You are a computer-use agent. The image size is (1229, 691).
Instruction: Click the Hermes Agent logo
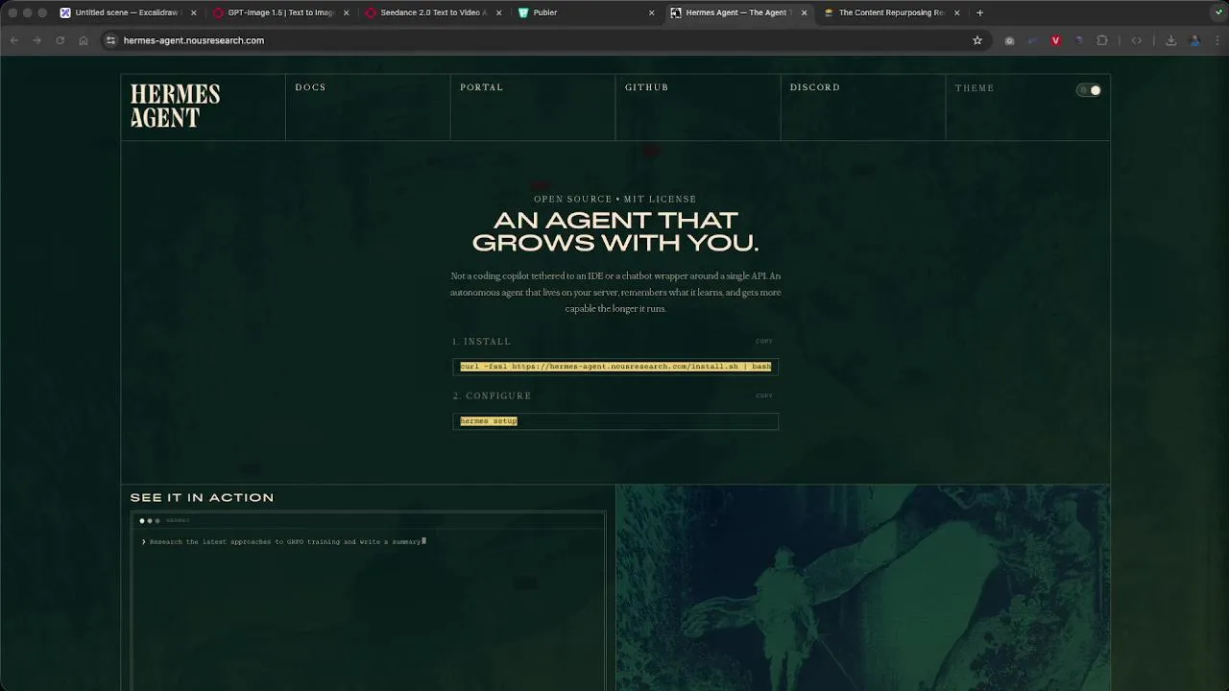(175, 106)
